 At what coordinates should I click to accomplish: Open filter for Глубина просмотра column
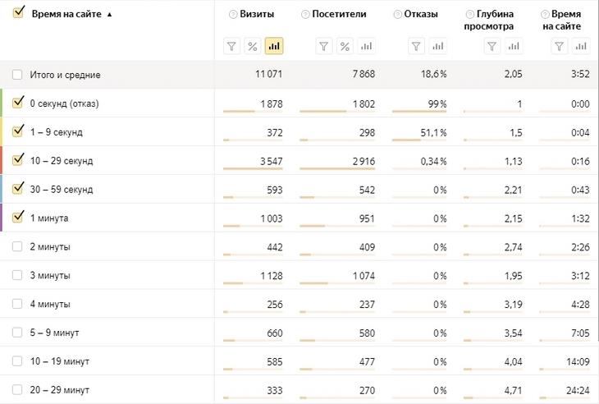(x=492, y=46)
